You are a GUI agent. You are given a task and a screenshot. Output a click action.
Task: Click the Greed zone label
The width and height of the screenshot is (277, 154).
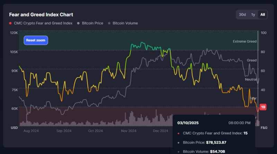click(x=251, y=61)
